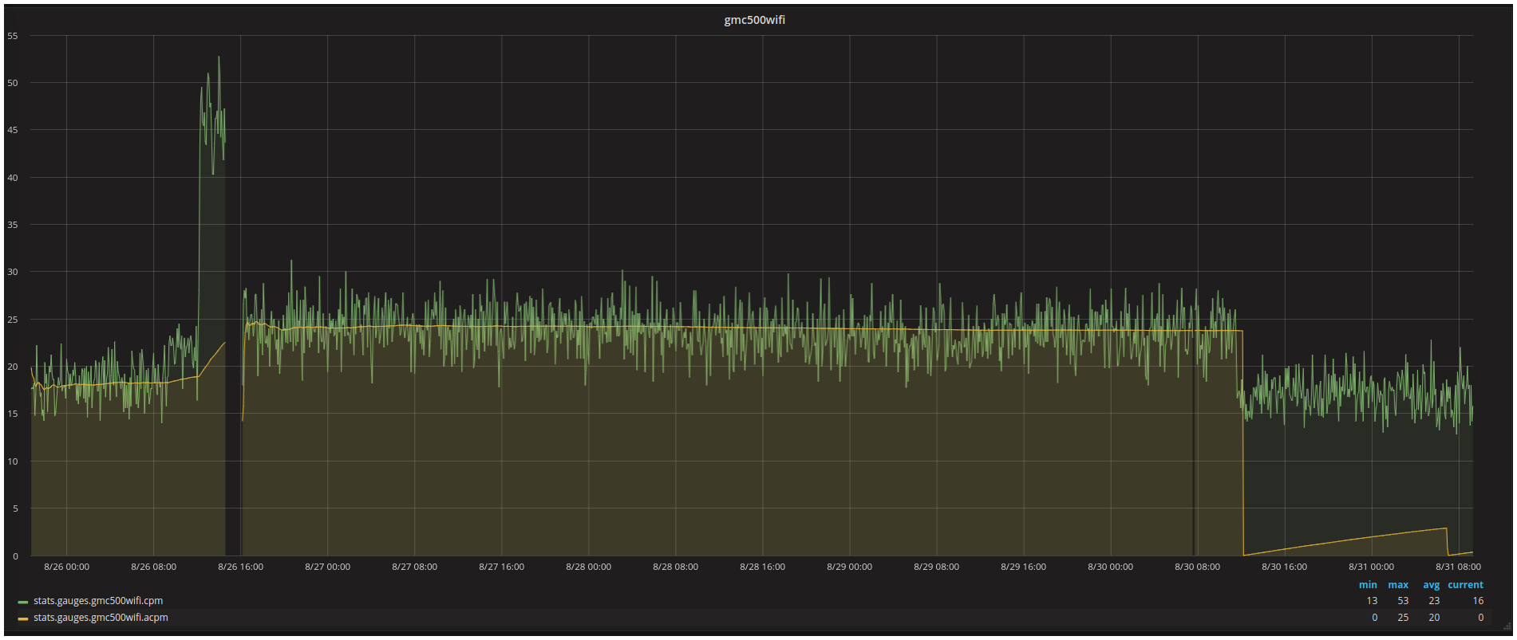Click the 8/26 16:00 x-axis label
The height and width of the screenshot is (640, 1517).
[241, 567]
